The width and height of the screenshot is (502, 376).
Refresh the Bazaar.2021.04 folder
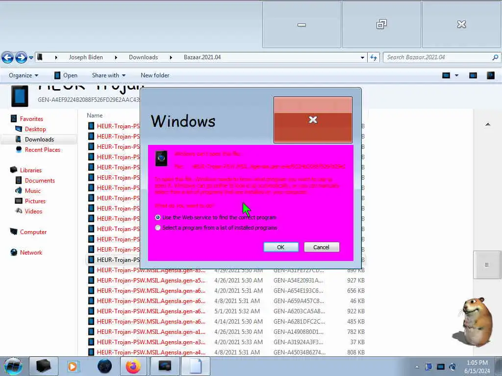pos(373,58)
